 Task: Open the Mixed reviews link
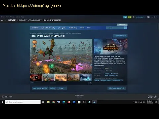[106, 68]
